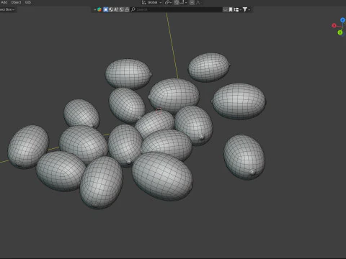Open the Global transform orientation dropdown
Viewport: 346px width, 259px height.
pyautogui.click(x=152, y=2)
